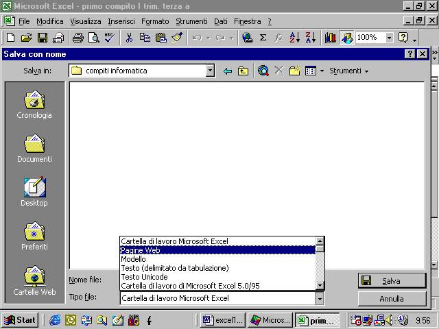The image size is (439, 329).
Task: Open the zoom 100% dropdown arrow
Action: [x=389, y=38]
